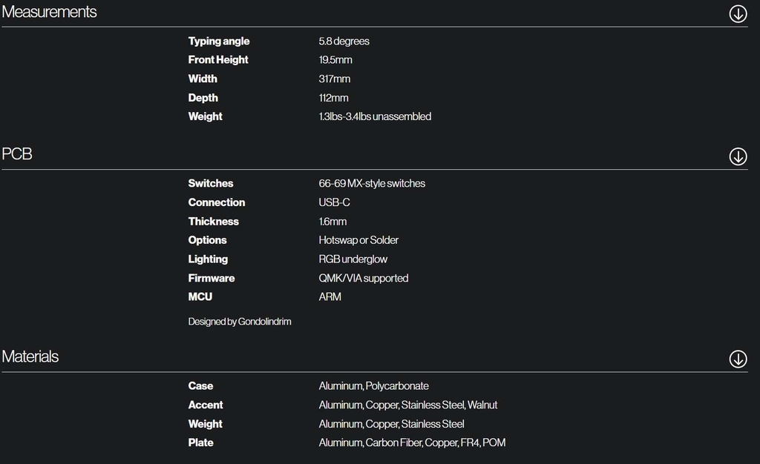Select the Typing angle label
760x464 pixels.
[219, 42]
